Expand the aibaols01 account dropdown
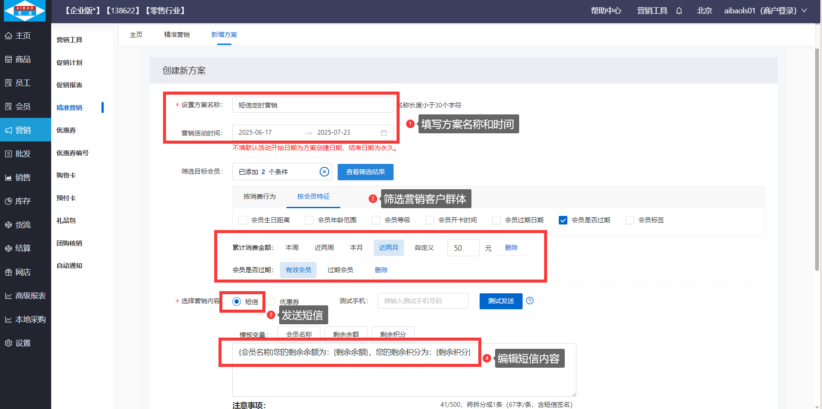The width and height of the screenshot is (822, 409). point(765,11)
